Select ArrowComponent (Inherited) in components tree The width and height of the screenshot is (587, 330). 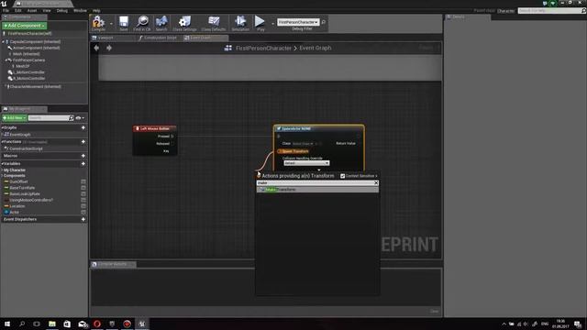pyautogui.click(x=37, y=48)
